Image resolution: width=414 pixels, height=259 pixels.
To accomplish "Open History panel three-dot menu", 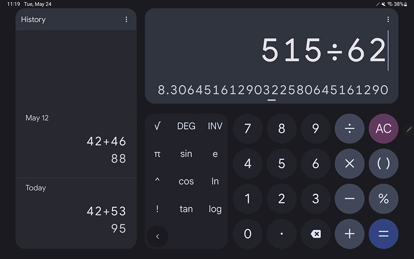I will point(126,19).
